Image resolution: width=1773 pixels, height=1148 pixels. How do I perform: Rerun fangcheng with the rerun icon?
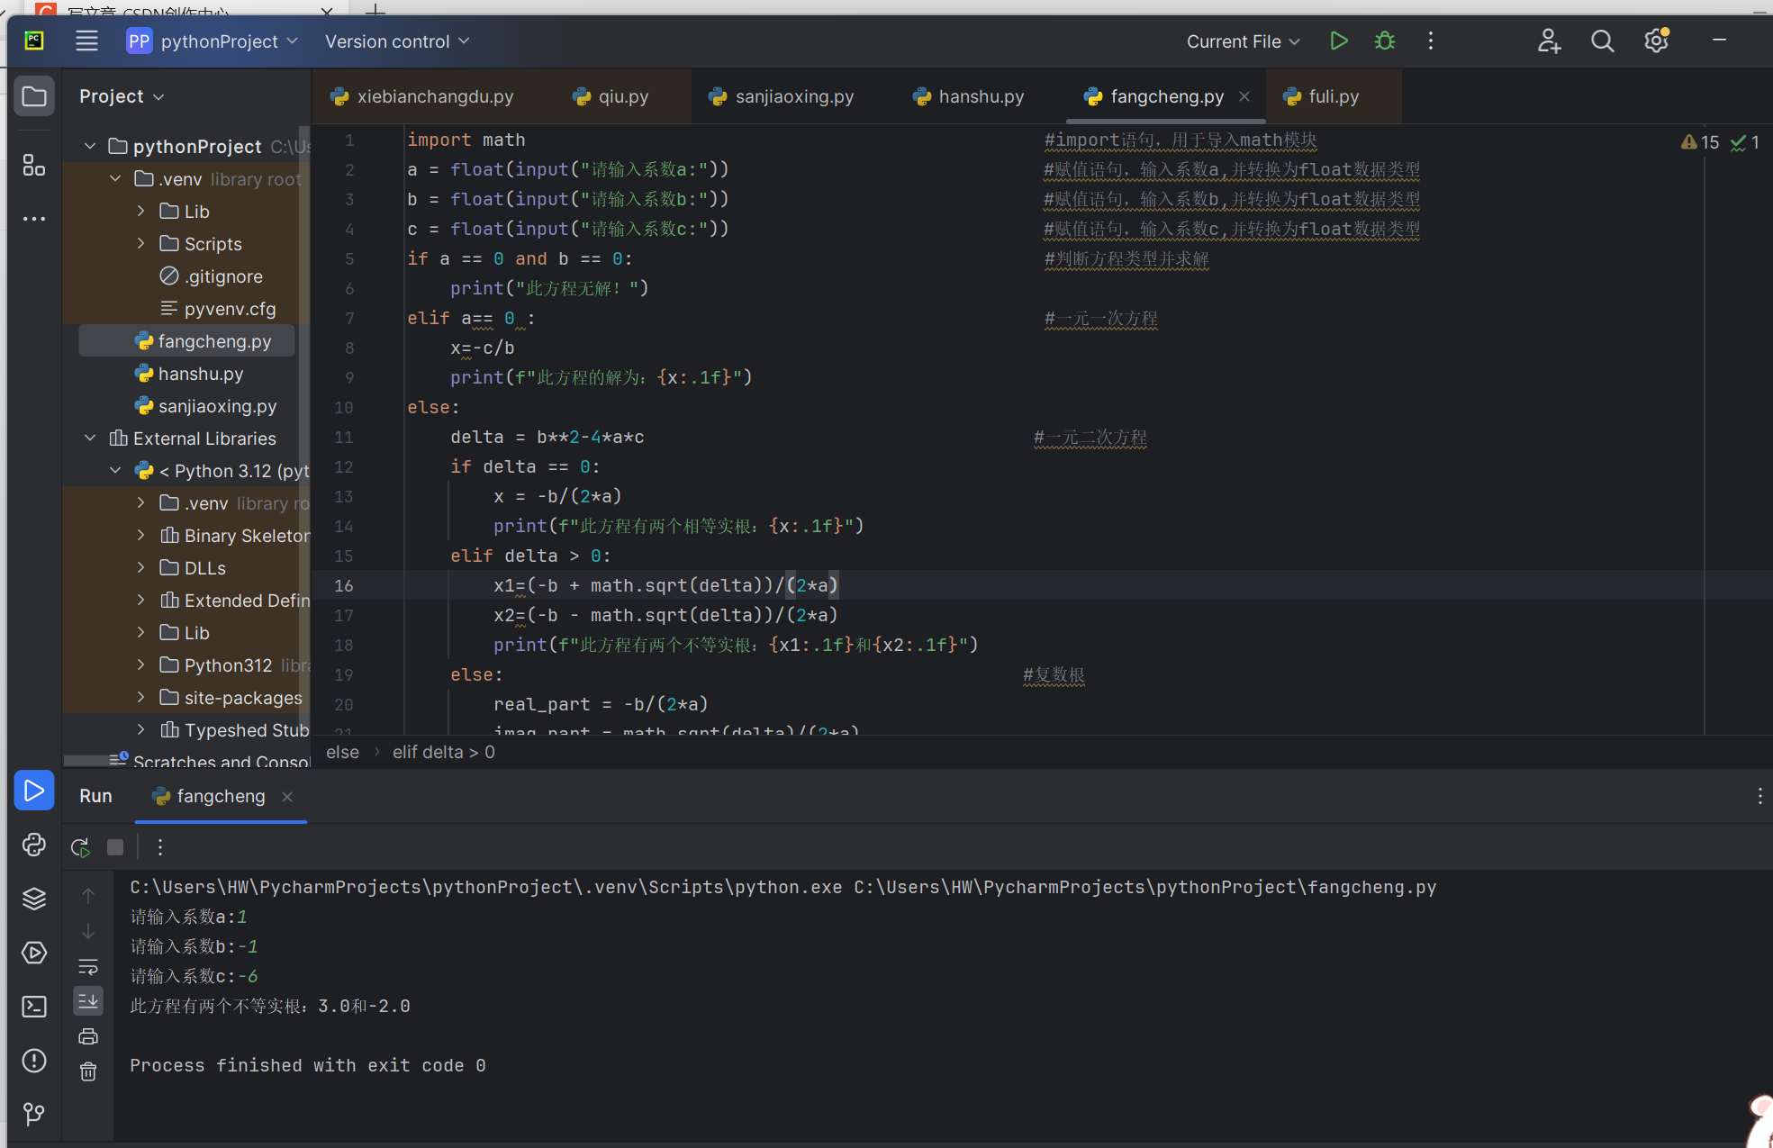[79, 847]
